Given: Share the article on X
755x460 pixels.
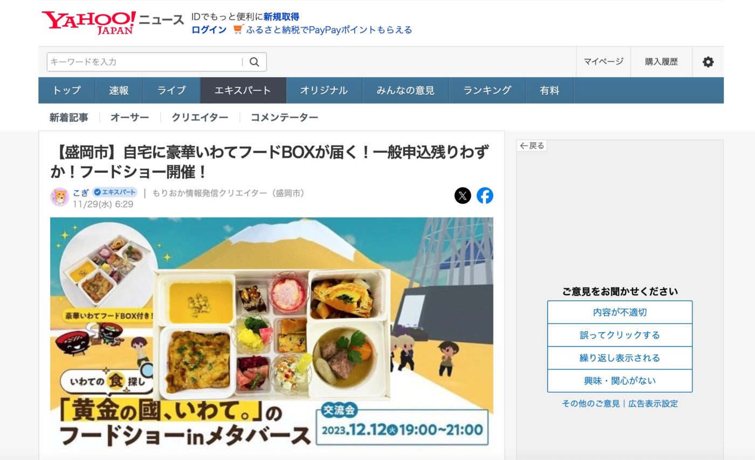Looking at the screenshot, I should [463, 195].
